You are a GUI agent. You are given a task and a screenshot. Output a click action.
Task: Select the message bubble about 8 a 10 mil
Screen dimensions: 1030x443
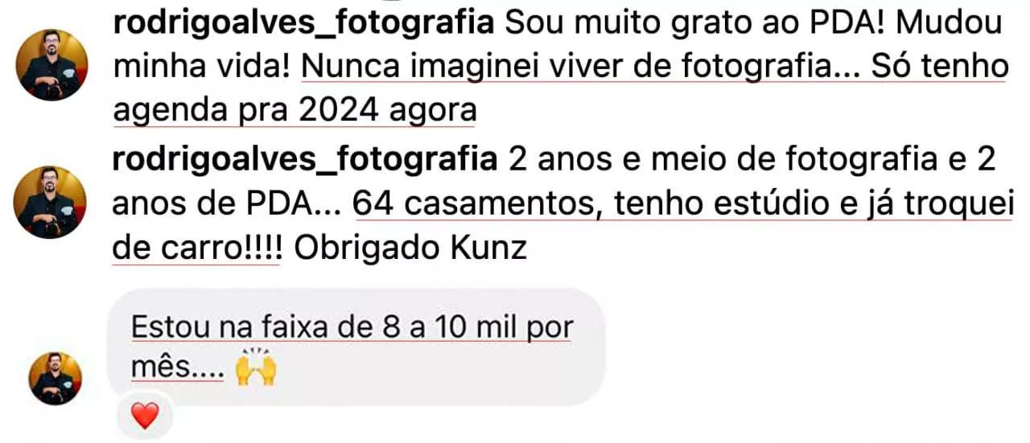355,347
